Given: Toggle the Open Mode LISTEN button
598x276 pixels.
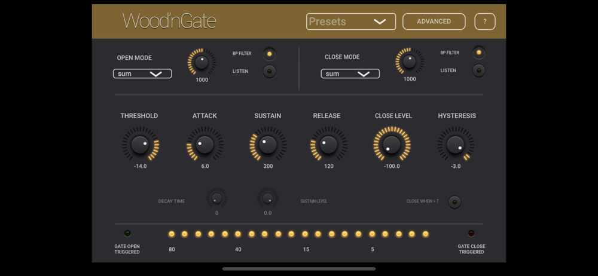Looking at the screenshot, I should coord(269,71).
